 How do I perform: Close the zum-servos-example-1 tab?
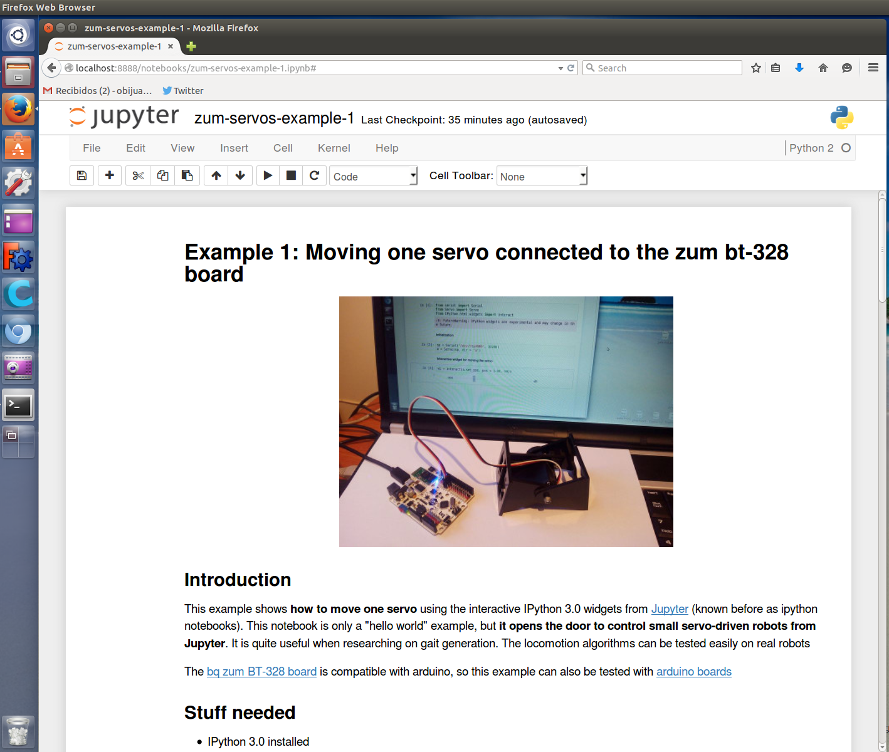coord(171,46)
